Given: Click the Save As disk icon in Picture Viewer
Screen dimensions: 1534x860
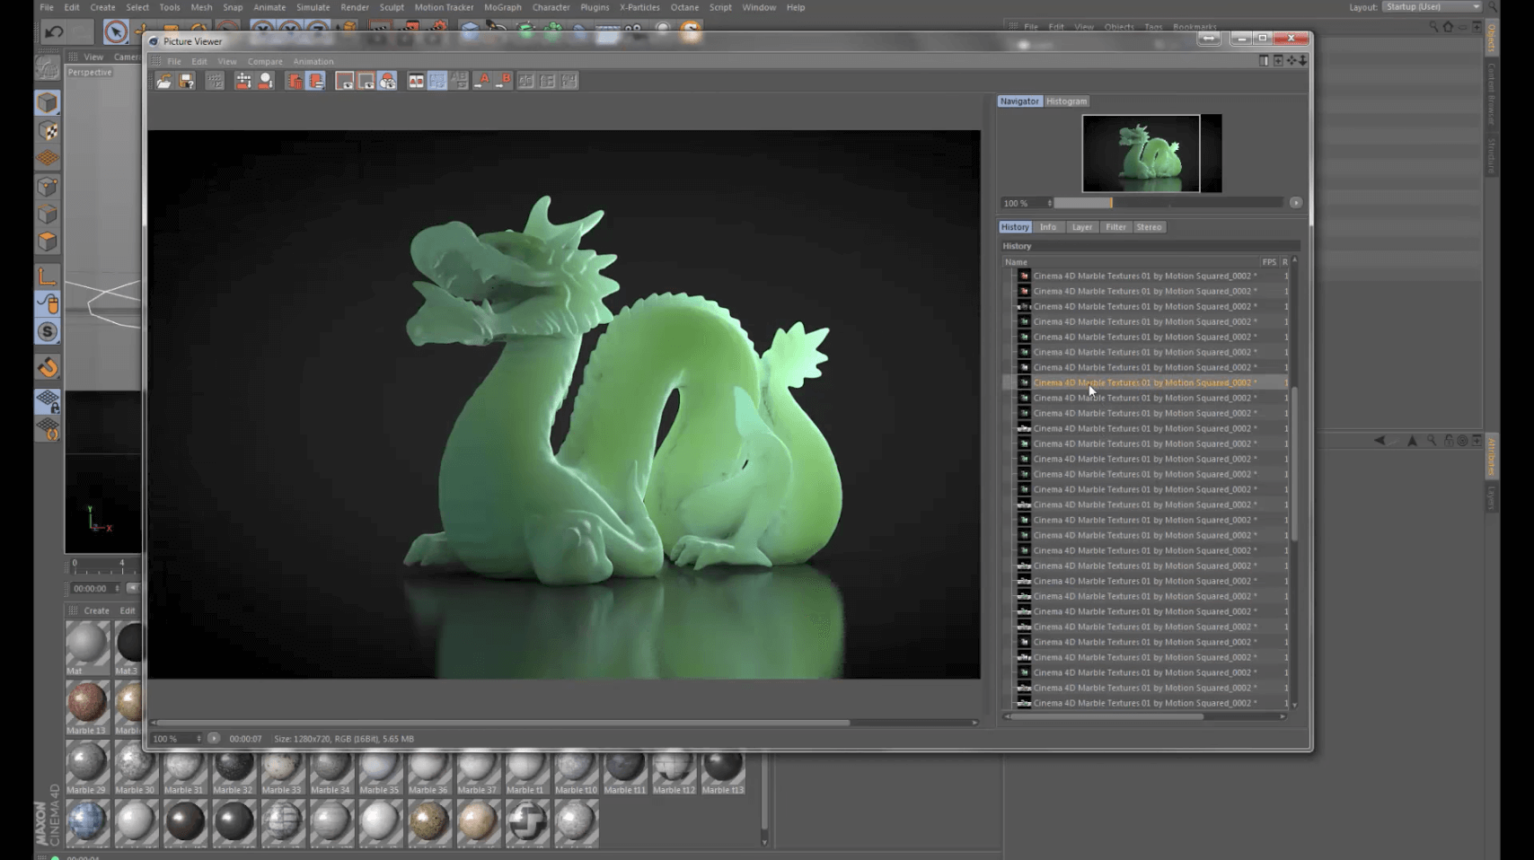Looking at the screenshot, I should (187, 81).
